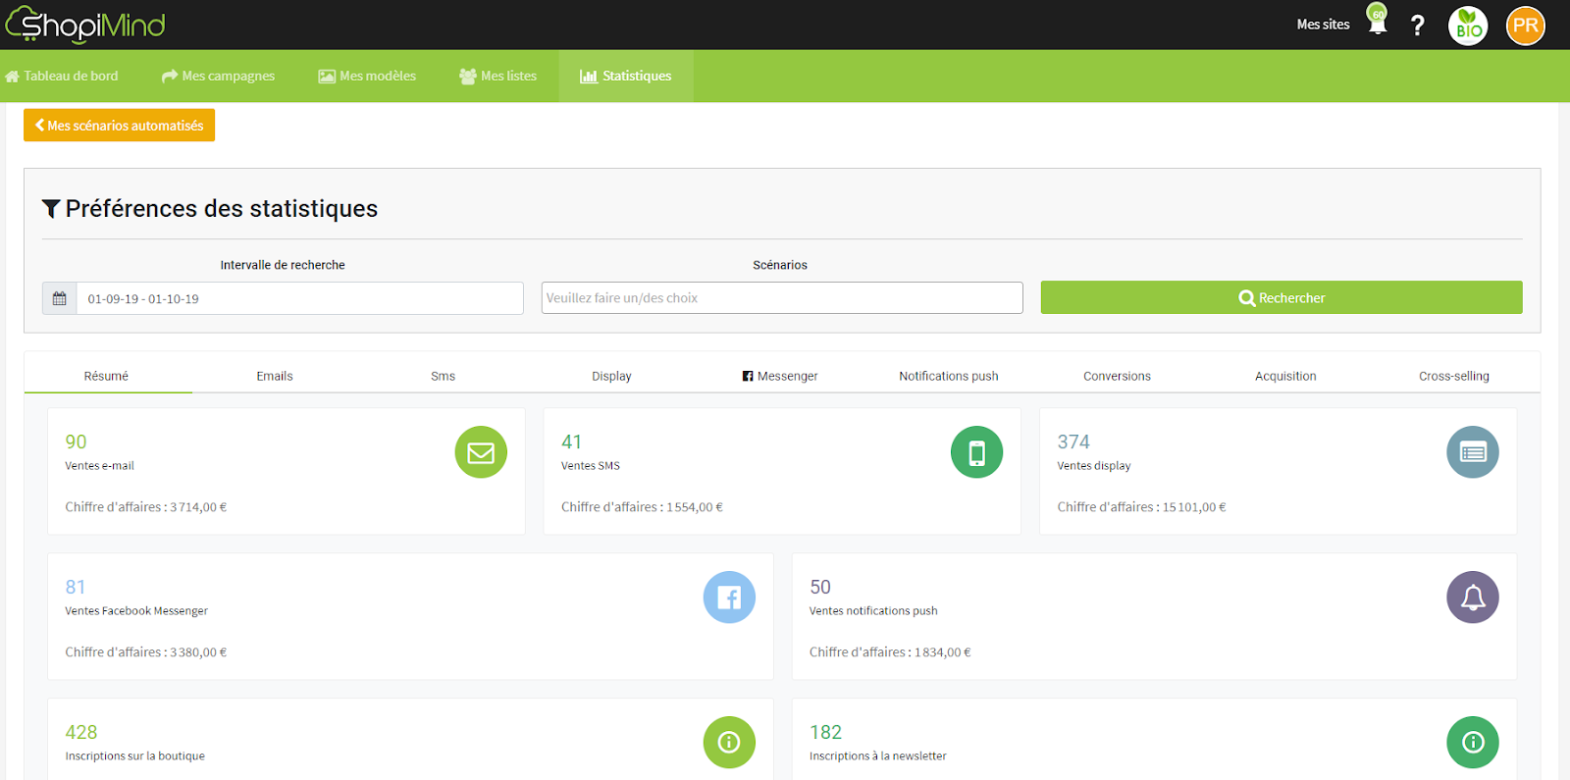
Task: Click the 41 Ventes SMS value
Action: click(x=571, y=442)
